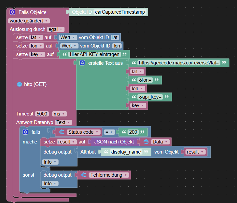Select the 'JSON nach Objekt' block
Viewport: 237px width, 203px height.
pyautogui.click(x=114, y=142)
